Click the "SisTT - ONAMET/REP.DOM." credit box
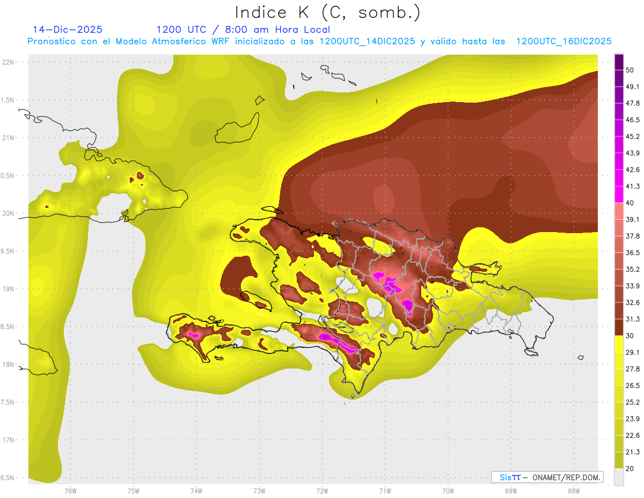644x498 pixels. [x=547, y=477]
